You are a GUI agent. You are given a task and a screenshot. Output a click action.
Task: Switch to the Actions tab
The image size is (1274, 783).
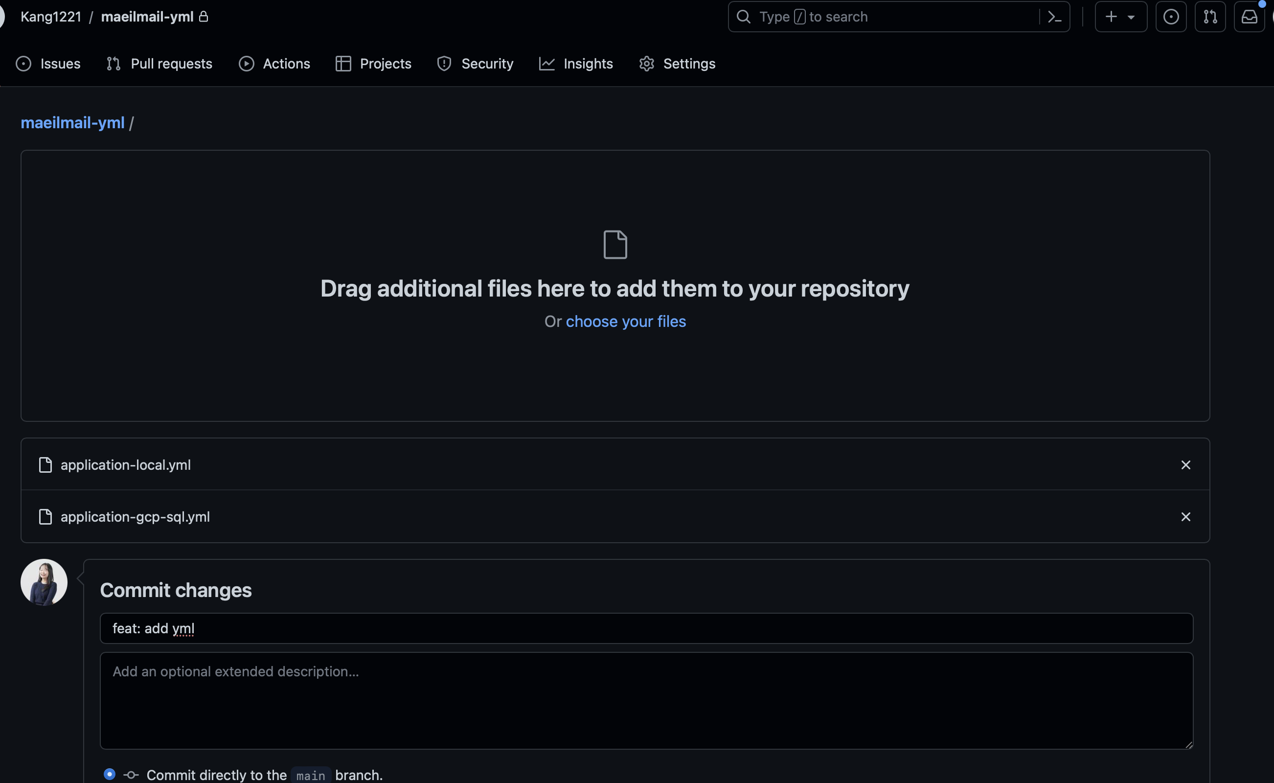[274, 64]
